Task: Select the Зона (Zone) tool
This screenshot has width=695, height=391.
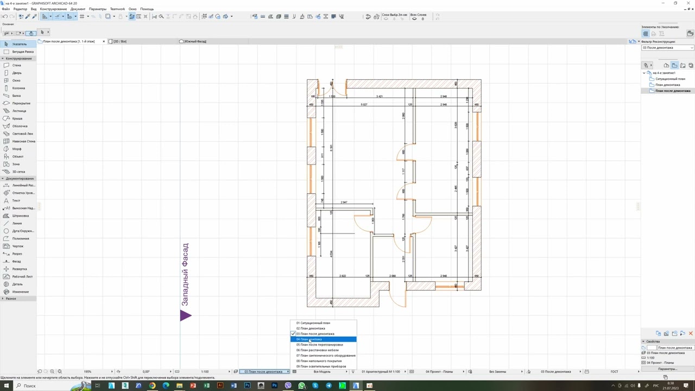Action: [x=16, y=164]
